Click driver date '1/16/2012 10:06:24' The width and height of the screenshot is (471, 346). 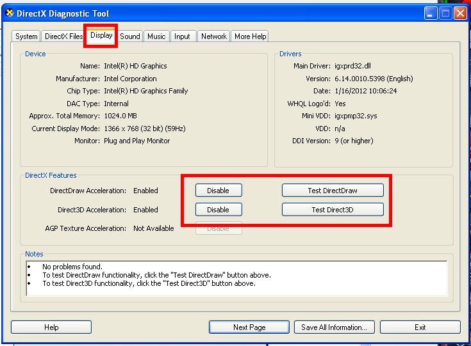pos(365,91)
